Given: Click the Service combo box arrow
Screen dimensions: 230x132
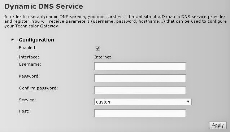Looking at the screenshot, I should click(x=188, y=102).
